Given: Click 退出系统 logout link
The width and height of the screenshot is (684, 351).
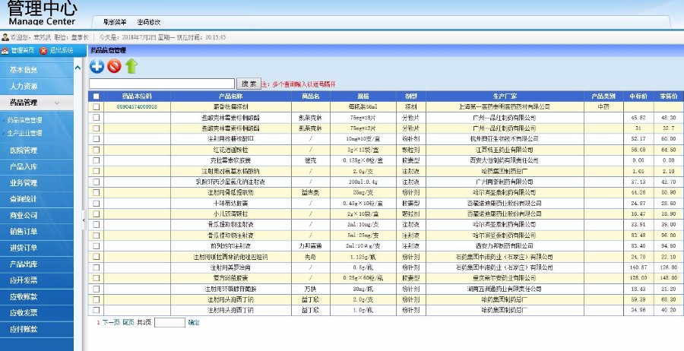Looking at the screenshot, I should (x=62, y=51).
